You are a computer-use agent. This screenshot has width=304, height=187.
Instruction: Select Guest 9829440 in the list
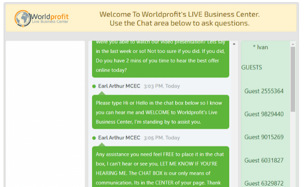point(264,114)
